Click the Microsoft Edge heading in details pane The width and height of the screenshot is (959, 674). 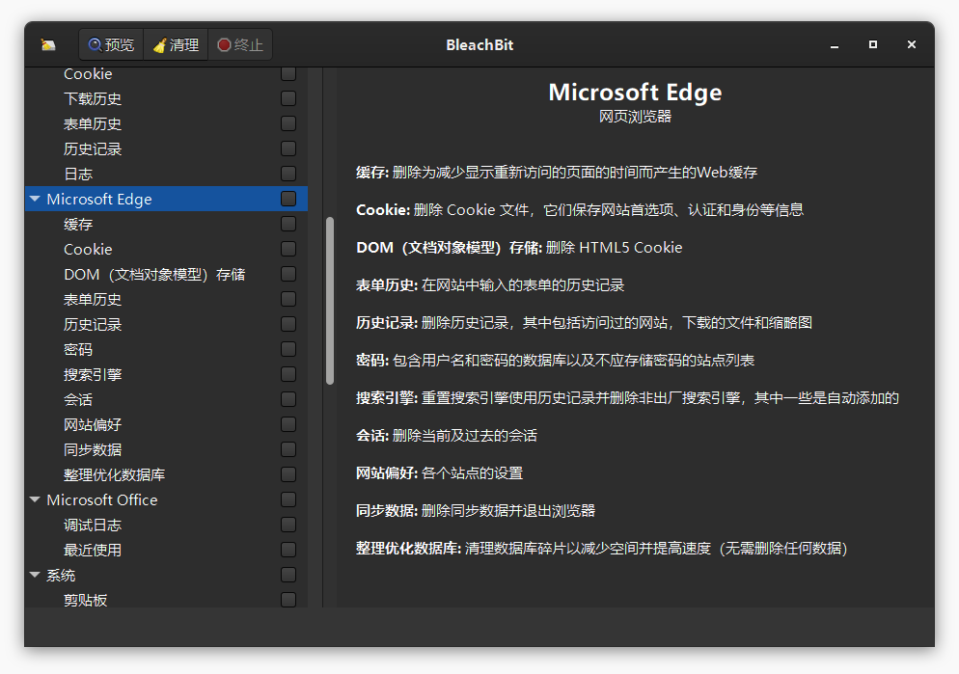(635, 93)
